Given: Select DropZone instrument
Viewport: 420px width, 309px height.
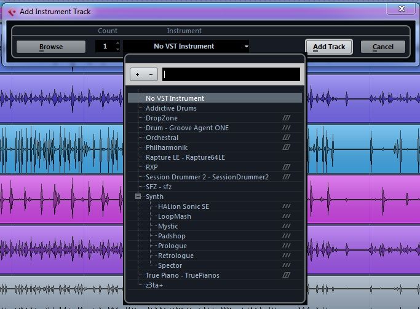Looking at the screenshot, I should click(x=215, y=118).
